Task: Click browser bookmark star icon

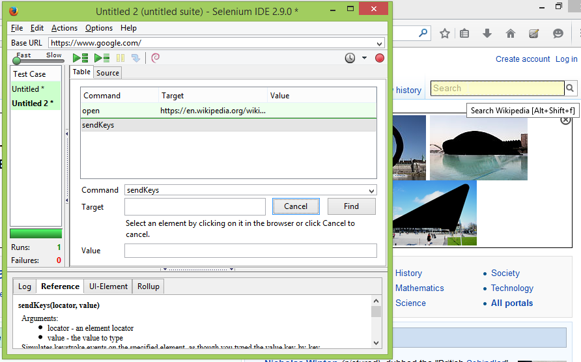Action: pyautogui.click(x=445, y=34)
